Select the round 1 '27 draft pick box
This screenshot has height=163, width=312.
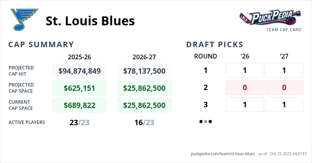point(284,71)
